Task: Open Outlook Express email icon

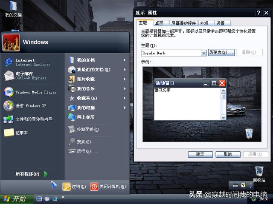Action: 9,76
